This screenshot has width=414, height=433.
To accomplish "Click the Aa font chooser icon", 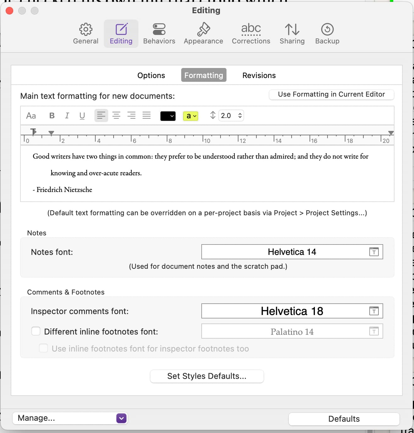I will point(31,116).
